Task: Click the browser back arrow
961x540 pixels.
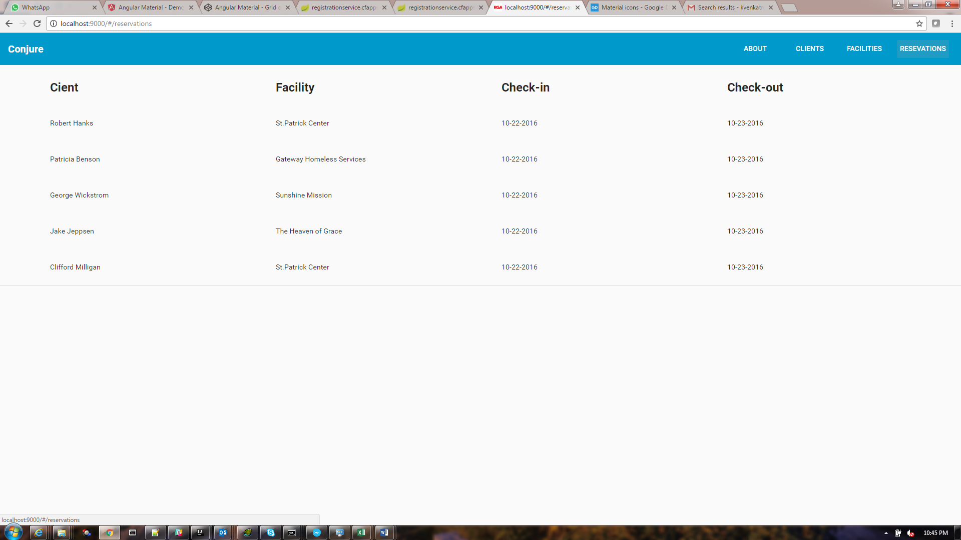Action: coord(9,23)
